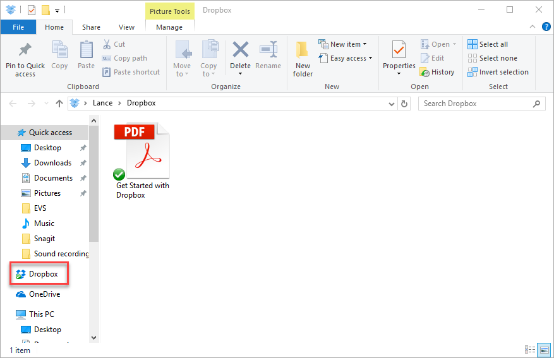554x358 pixels.
Task: Open pinned Desktop under Quick access
Action: point(47,148)
